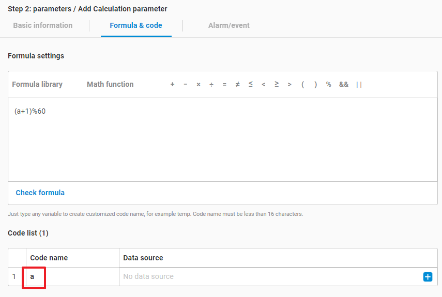Image resolution: width=442 pixels, height=297 pixels.
Task: Insert the minus operator symbol
Action: point(186,85)
